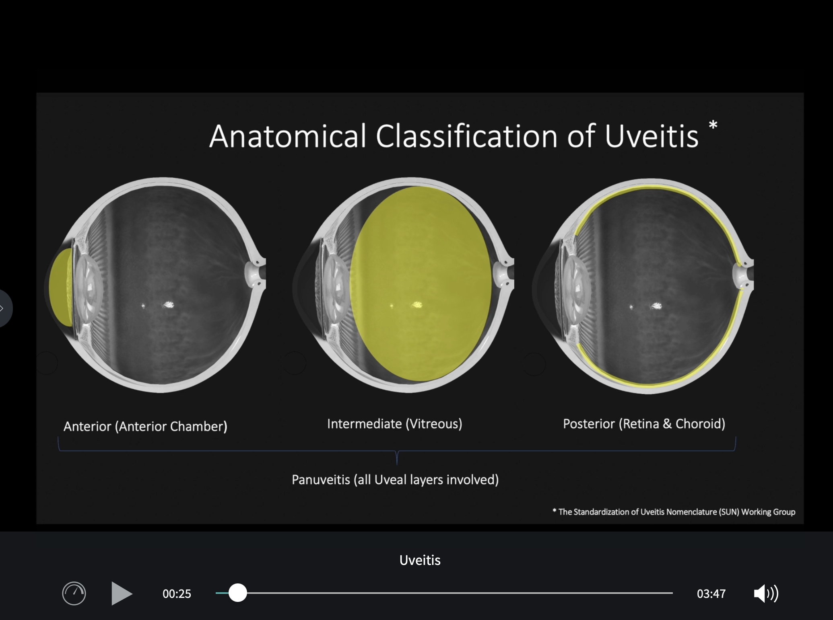This screenshot has height=620, width=833.
Task: Open the playback speed gauge icon
Action: pyautogui.click(x=74, y=593)
